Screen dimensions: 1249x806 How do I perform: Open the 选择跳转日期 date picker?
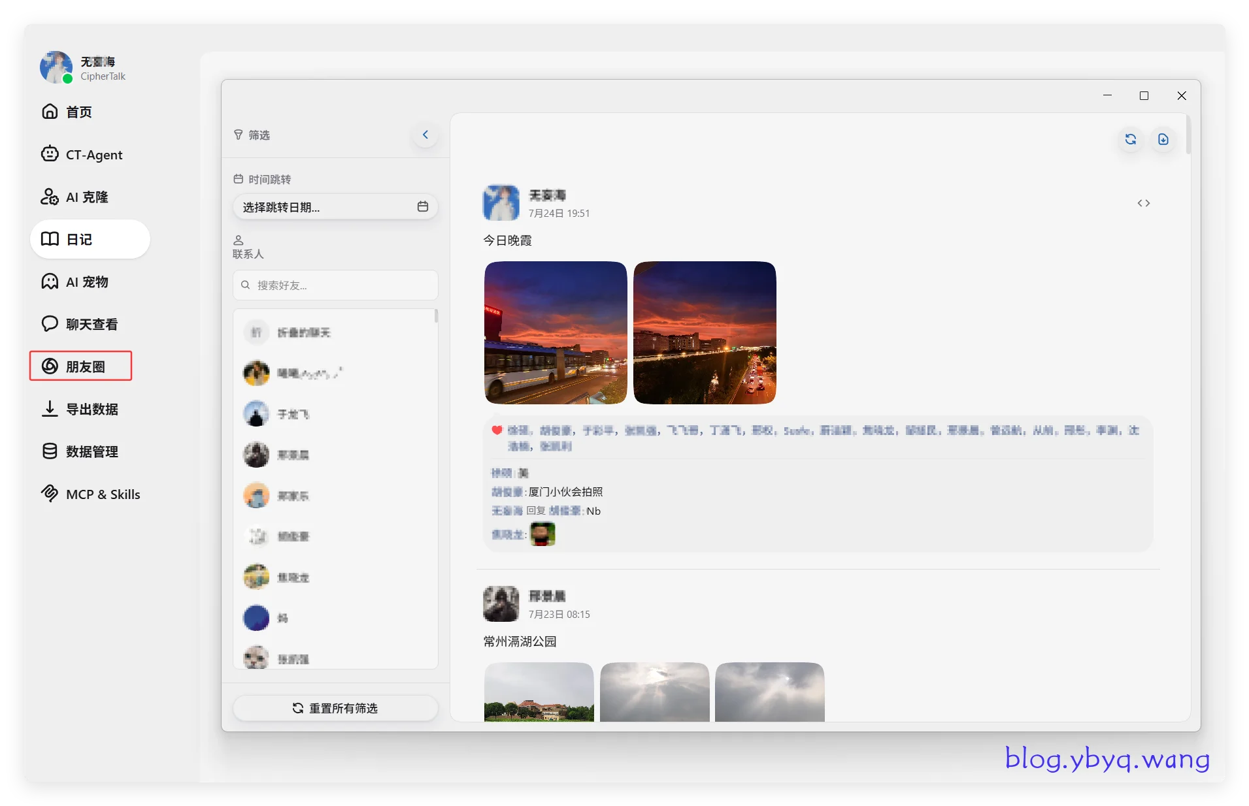(335, 207)
